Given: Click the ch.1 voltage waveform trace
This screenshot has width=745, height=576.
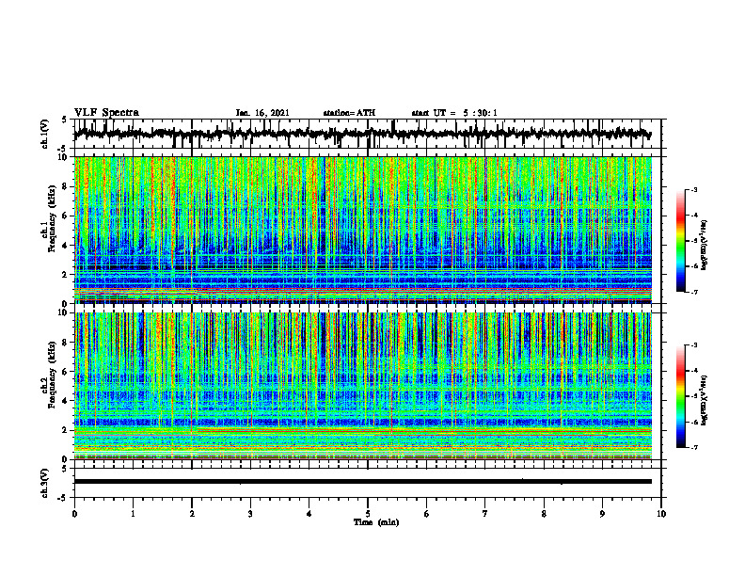Looking at the screenshot, I should click(x=362, y=134).
